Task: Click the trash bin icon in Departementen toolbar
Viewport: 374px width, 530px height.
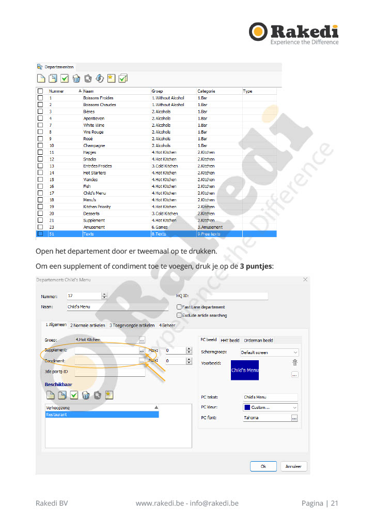Action: [76, 79]
